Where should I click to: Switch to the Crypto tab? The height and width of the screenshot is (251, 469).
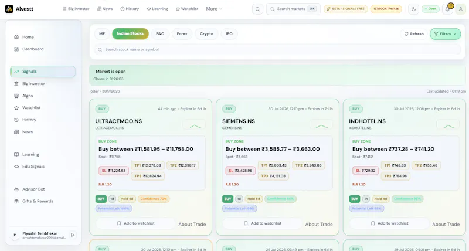(x=206, y=34)
